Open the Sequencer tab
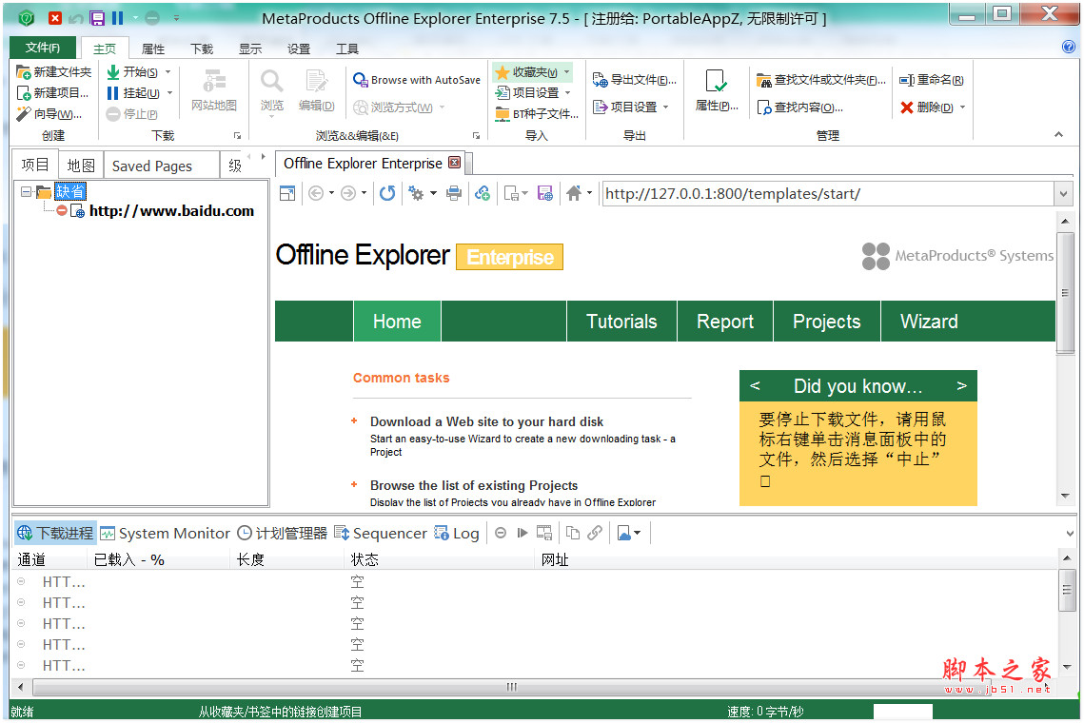Viewport: 1084px width, 723px height. (381, 534)
